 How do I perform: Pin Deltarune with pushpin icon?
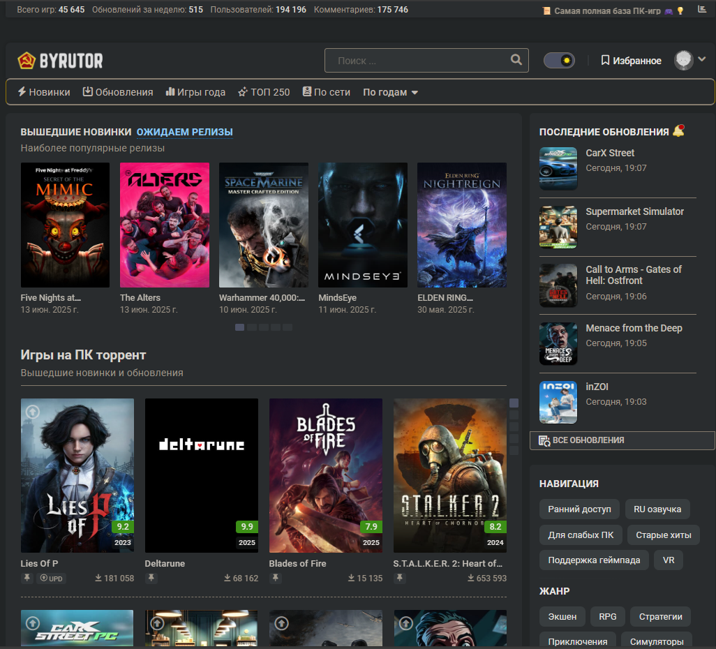(151, 578)
